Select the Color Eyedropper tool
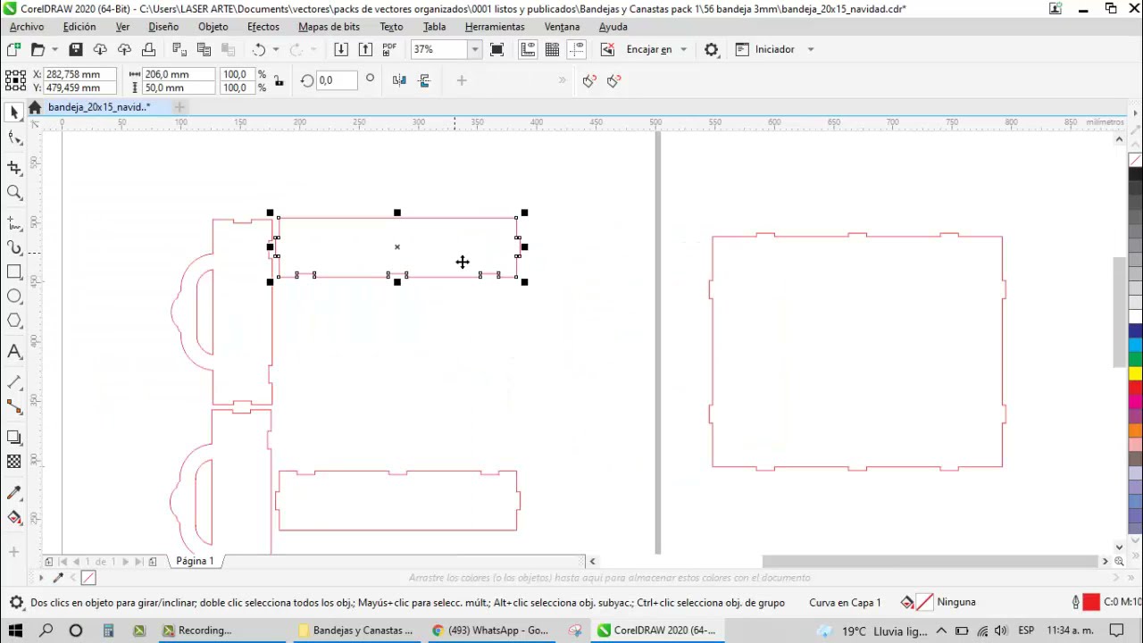Image resolution: width=1143 pixels, height=643 pixels. coord(14,492)
